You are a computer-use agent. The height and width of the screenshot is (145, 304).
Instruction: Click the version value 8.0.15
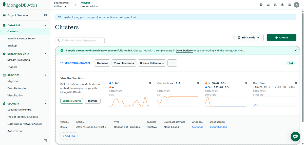tap(64, 127)
